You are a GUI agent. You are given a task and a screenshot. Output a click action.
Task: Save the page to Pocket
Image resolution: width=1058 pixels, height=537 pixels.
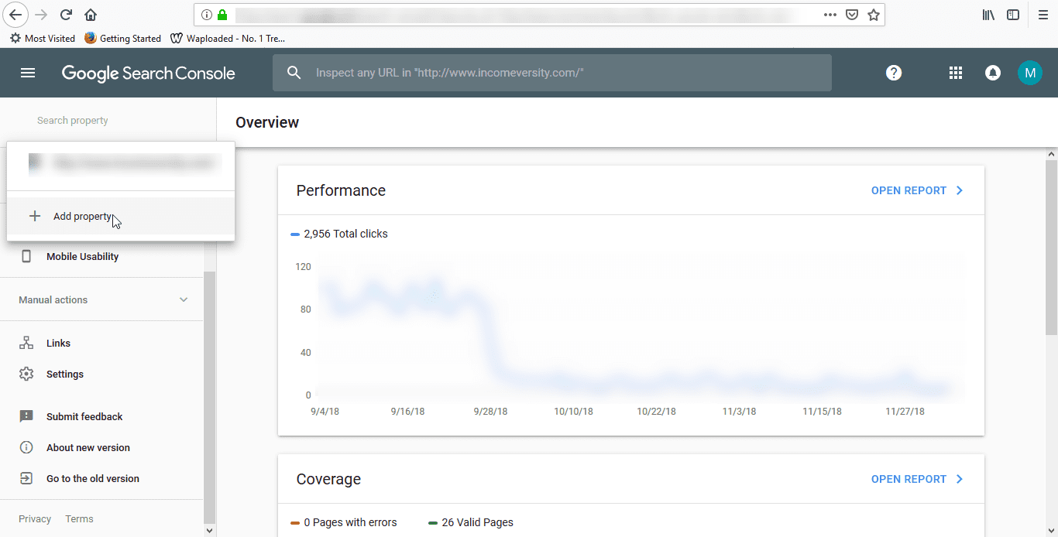coord(852,15)
